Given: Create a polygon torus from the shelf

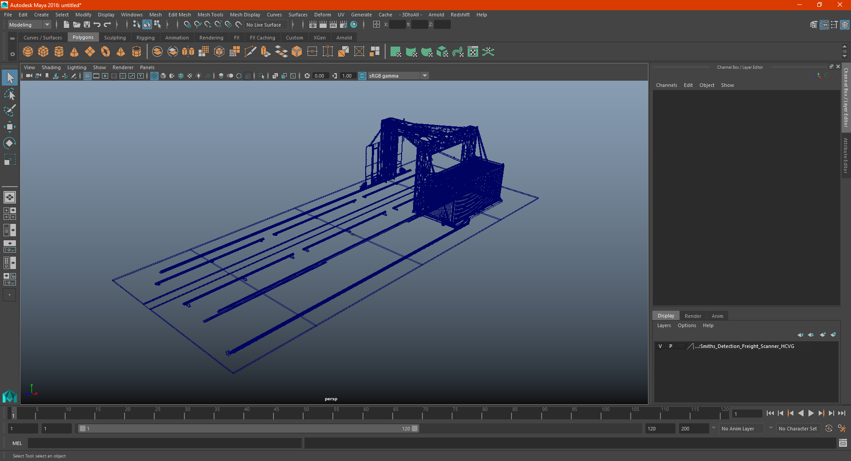Looking at the screenshot, I should coord(105,52).
